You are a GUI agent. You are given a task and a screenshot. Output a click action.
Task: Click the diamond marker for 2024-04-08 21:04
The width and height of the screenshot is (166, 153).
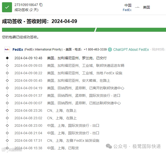(7, 133)
